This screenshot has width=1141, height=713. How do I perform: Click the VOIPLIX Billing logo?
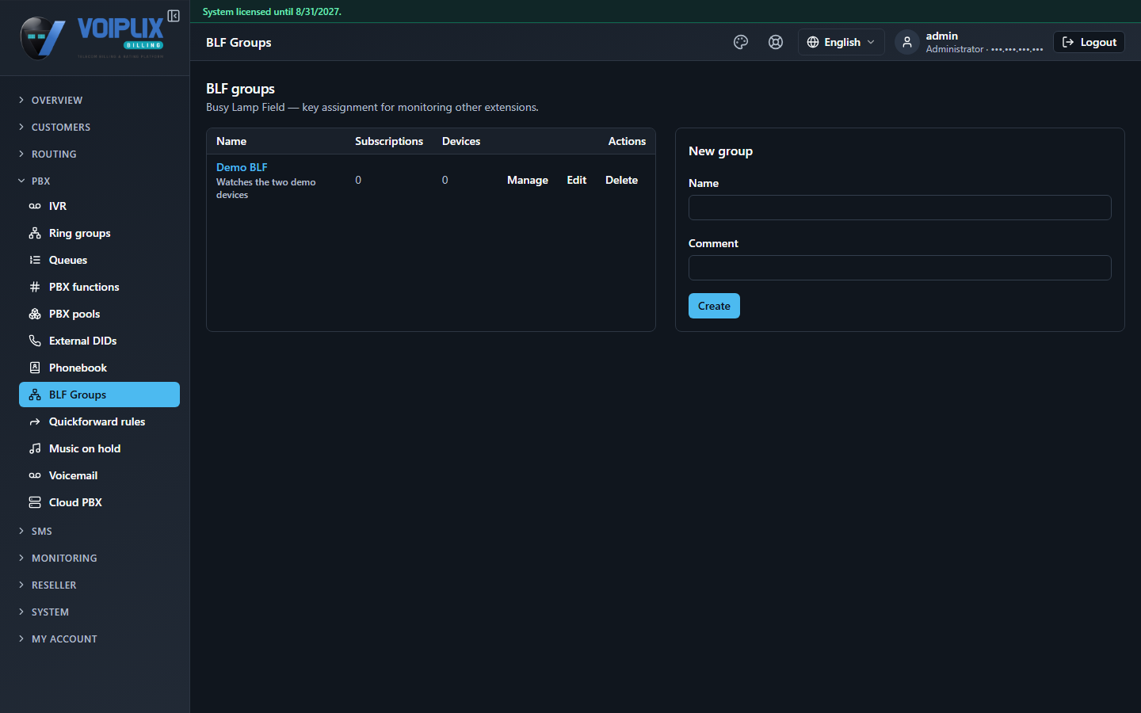coord(92,37)
